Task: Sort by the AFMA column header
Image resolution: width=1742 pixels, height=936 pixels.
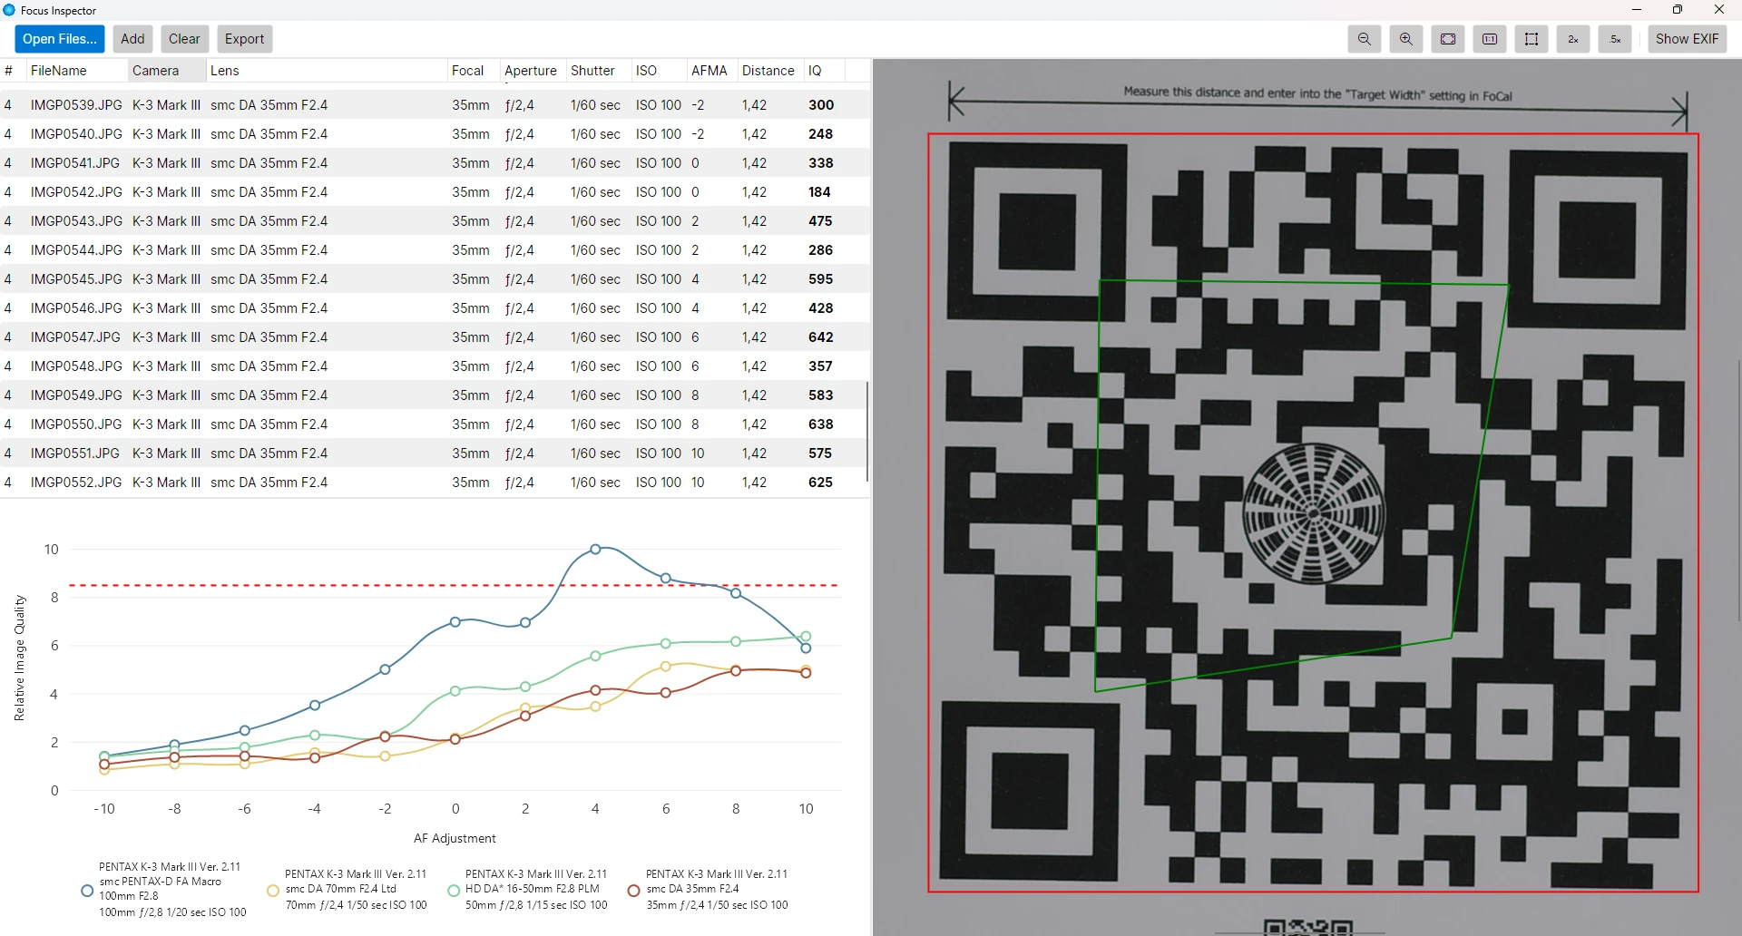Action: [x=709, y=71]
